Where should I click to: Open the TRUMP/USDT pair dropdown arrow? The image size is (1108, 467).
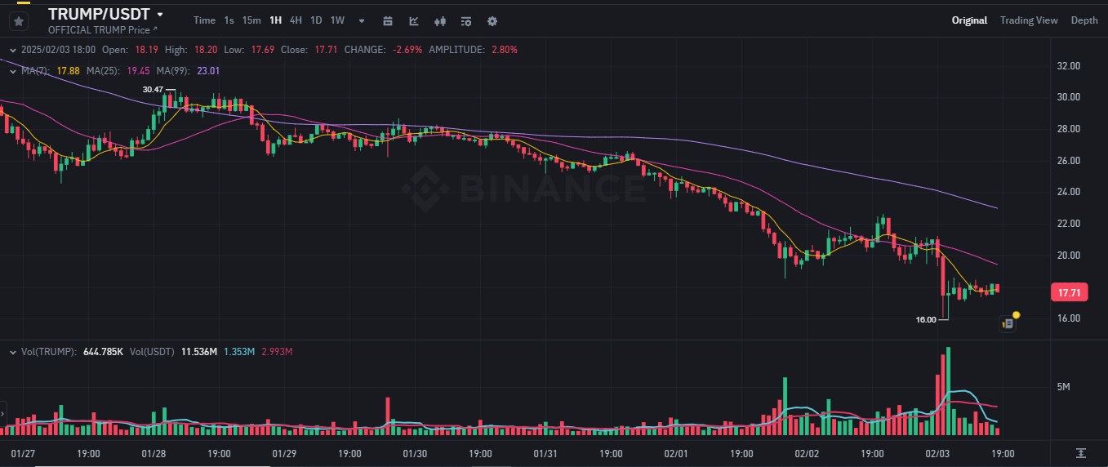coord(160,15)
